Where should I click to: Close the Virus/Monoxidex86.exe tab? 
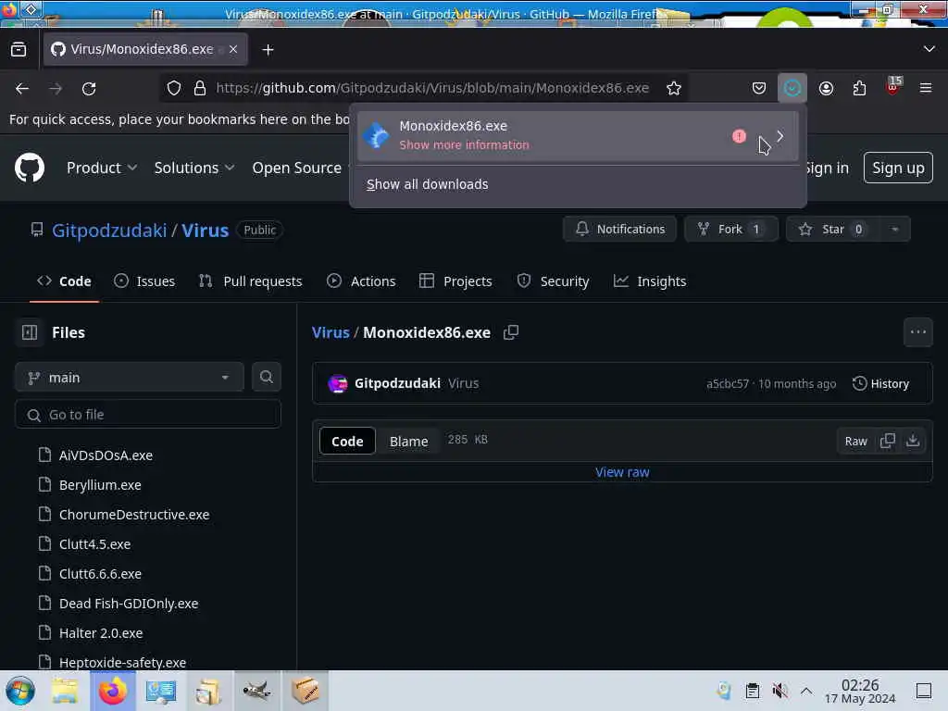[x=233, y=49]
